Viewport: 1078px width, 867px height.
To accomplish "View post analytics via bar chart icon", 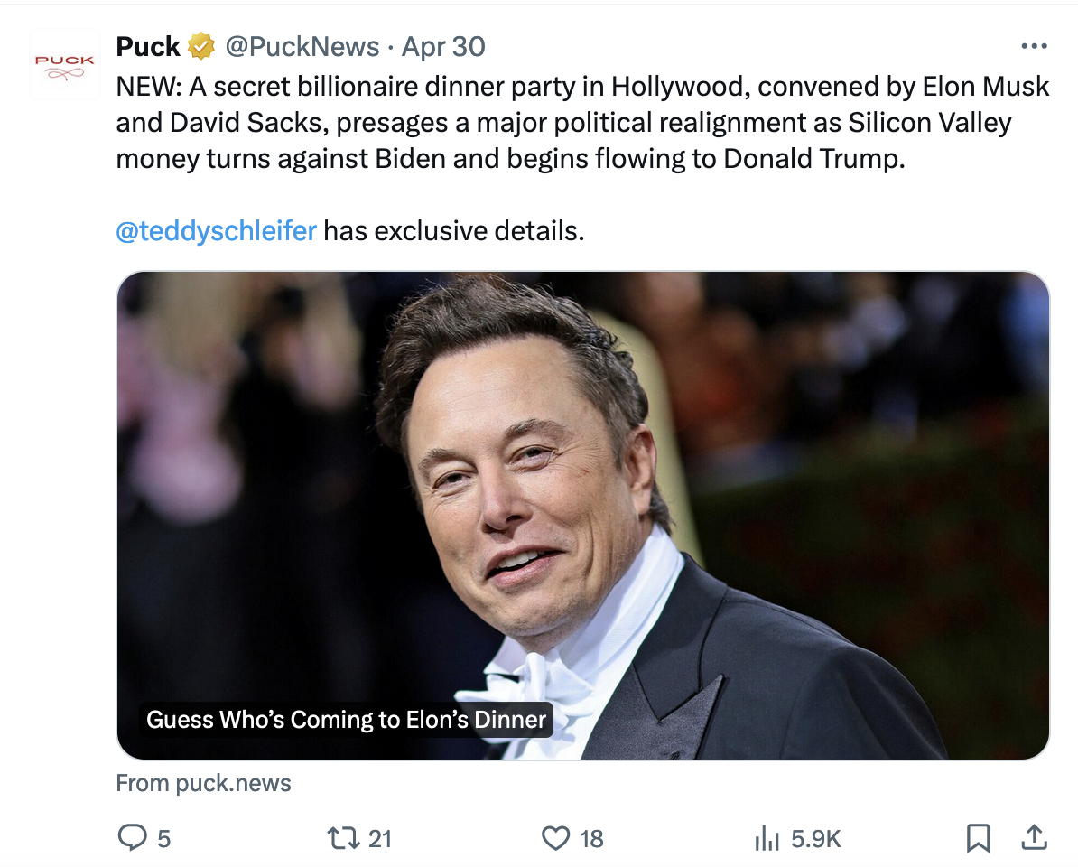I will [767, 838].
